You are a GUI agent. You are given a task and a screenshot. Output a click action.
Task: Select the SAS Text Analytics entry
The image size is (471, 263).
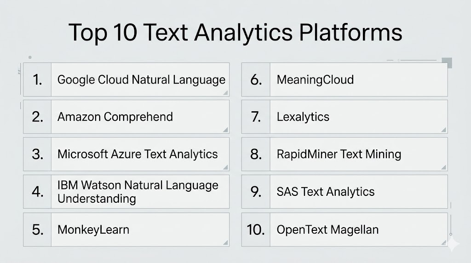coord(325,192)
